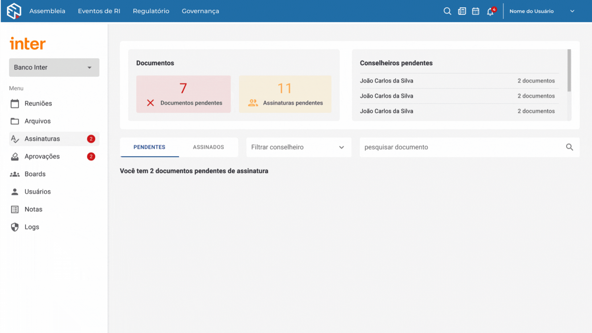Open the search icon in top bar
This screenshot has width=592, height=333.
[447, 11]
